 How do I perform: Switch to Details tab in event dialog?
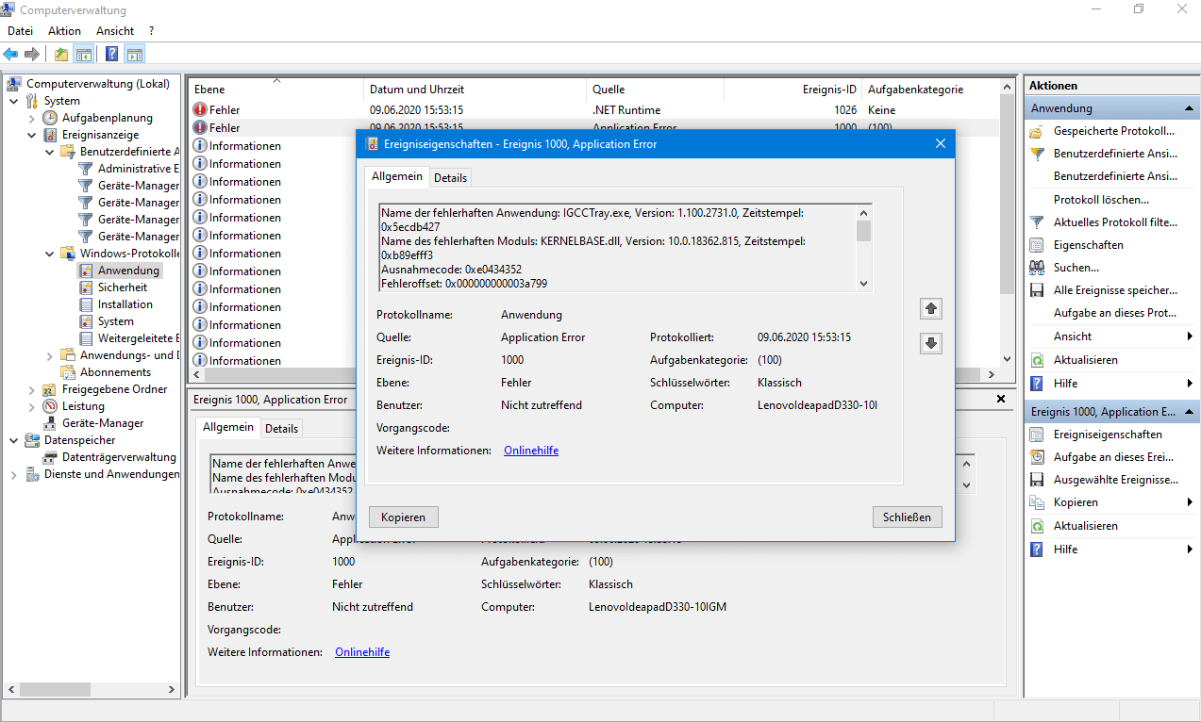tap(450, 178)
